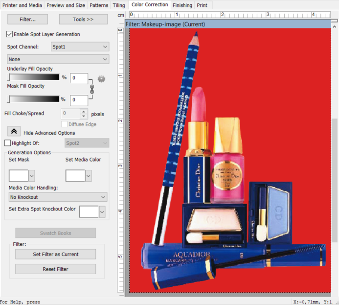Go to the Finishing tab

point(182,5)
